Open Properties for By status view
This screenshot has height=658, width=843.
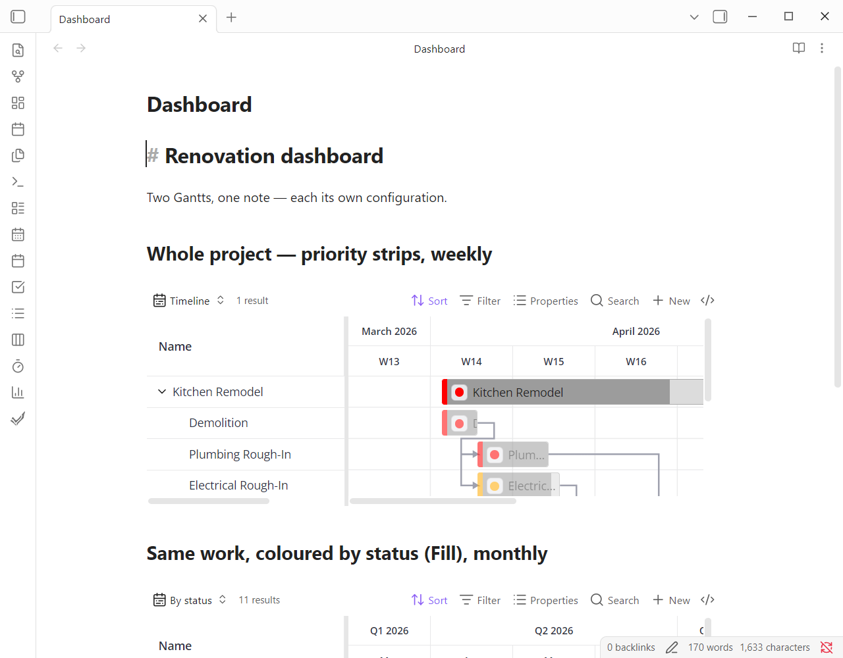click(x=546, y=600)
